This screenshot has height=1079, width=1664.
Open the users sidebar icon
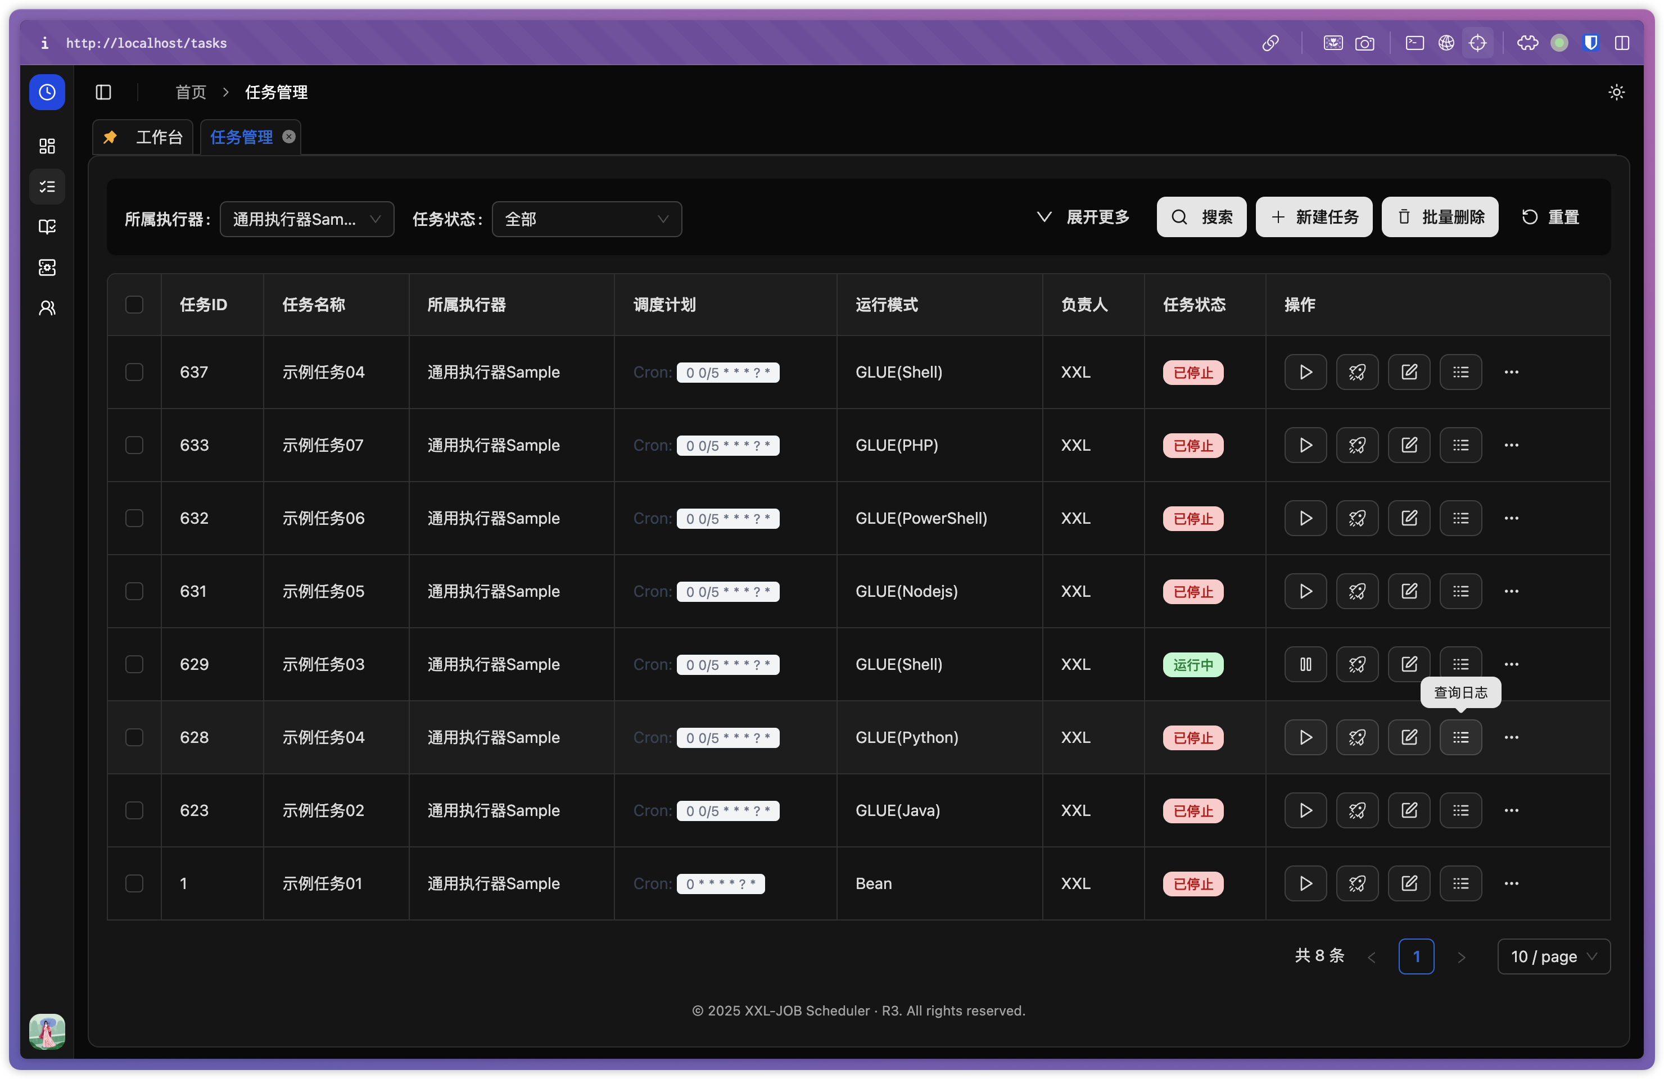47,308
